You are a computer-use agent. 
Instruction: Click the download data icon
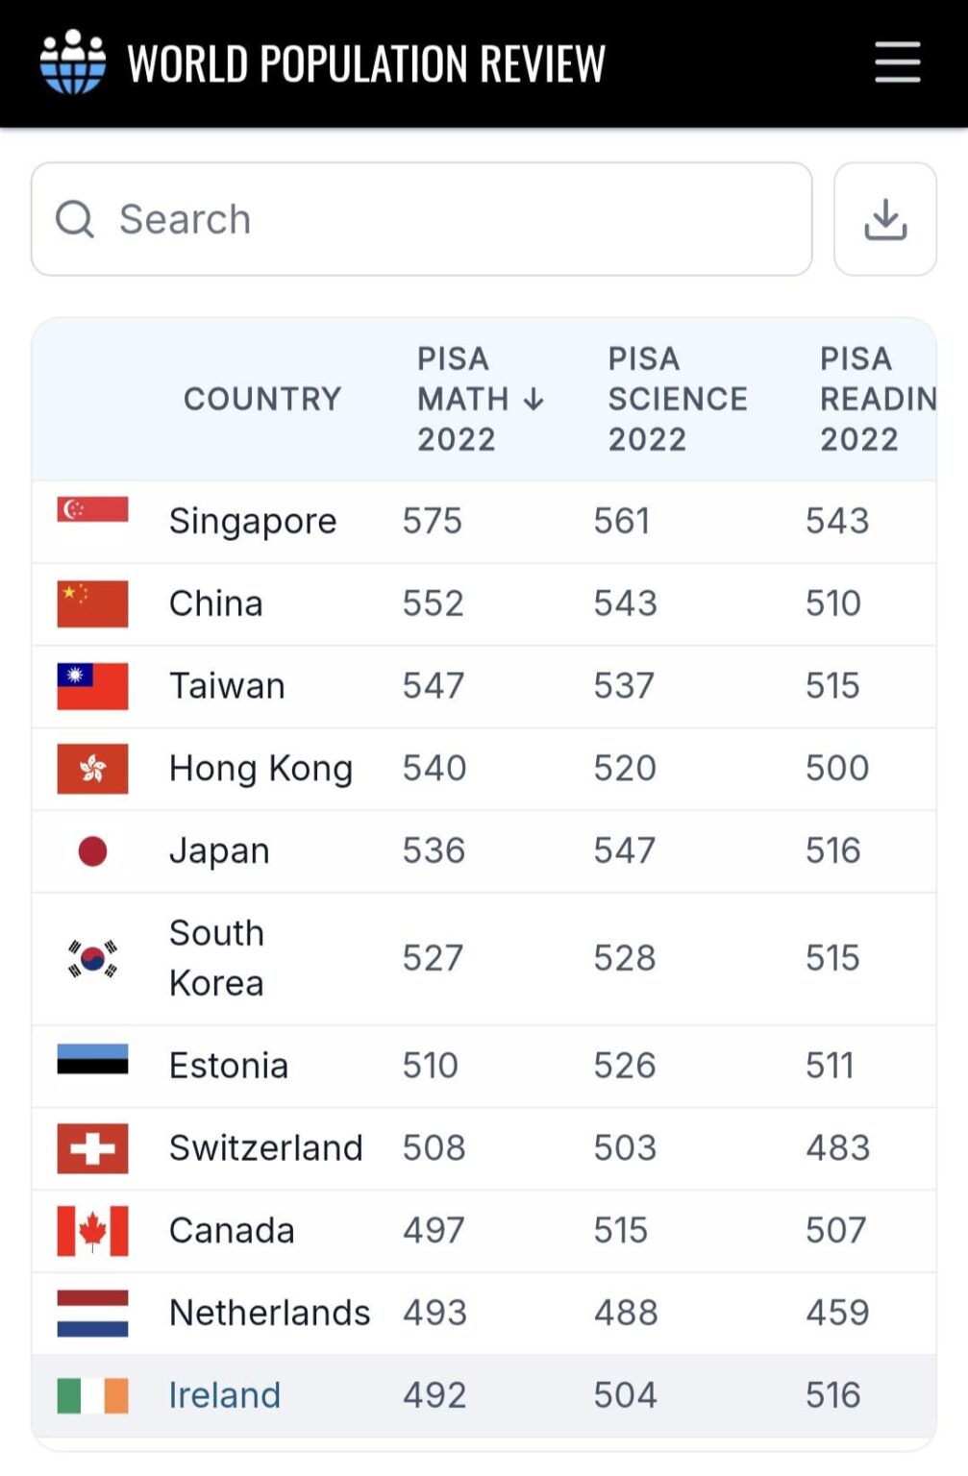tap(883, 218)
